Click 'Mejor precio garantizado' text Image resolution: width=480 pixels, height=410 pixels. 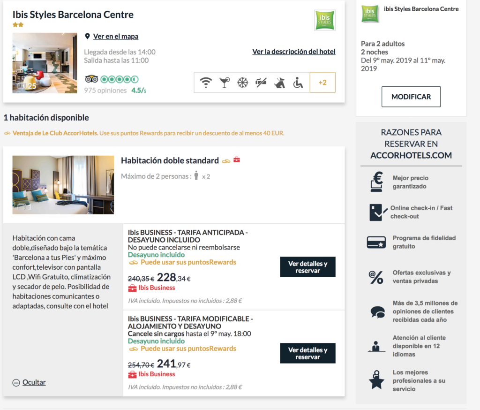pos(411,182)
